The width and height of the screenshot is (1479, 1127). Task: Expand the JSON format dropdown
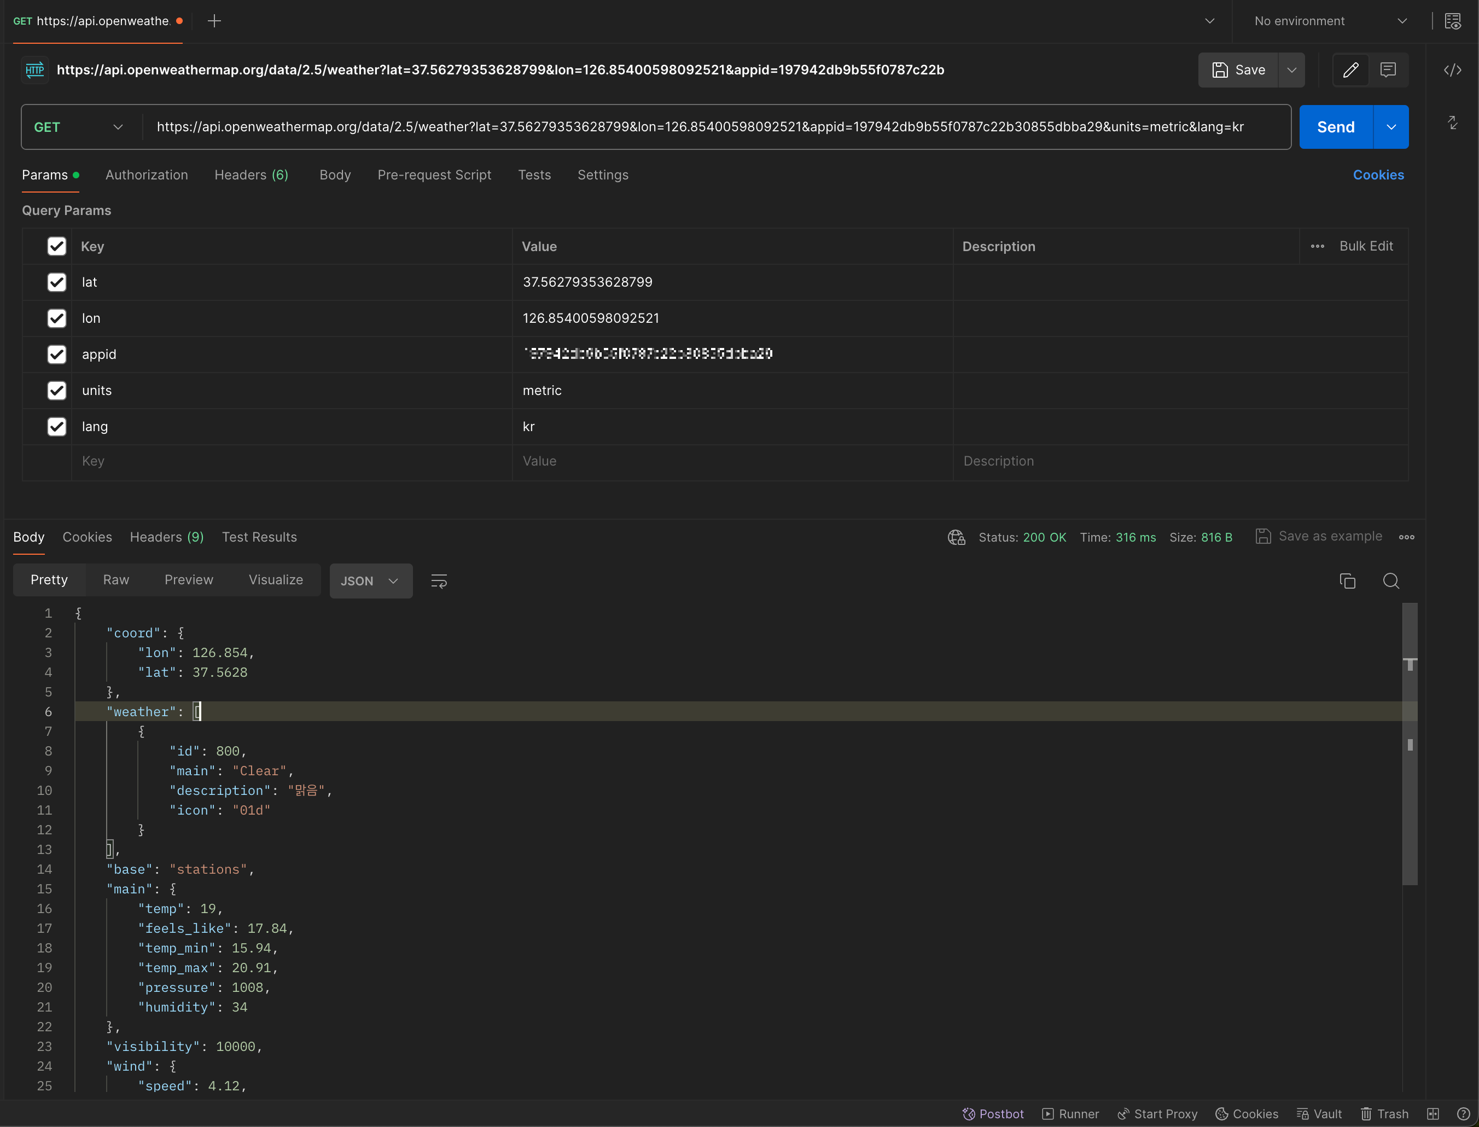pyautogui.click(x=371, y=581)
